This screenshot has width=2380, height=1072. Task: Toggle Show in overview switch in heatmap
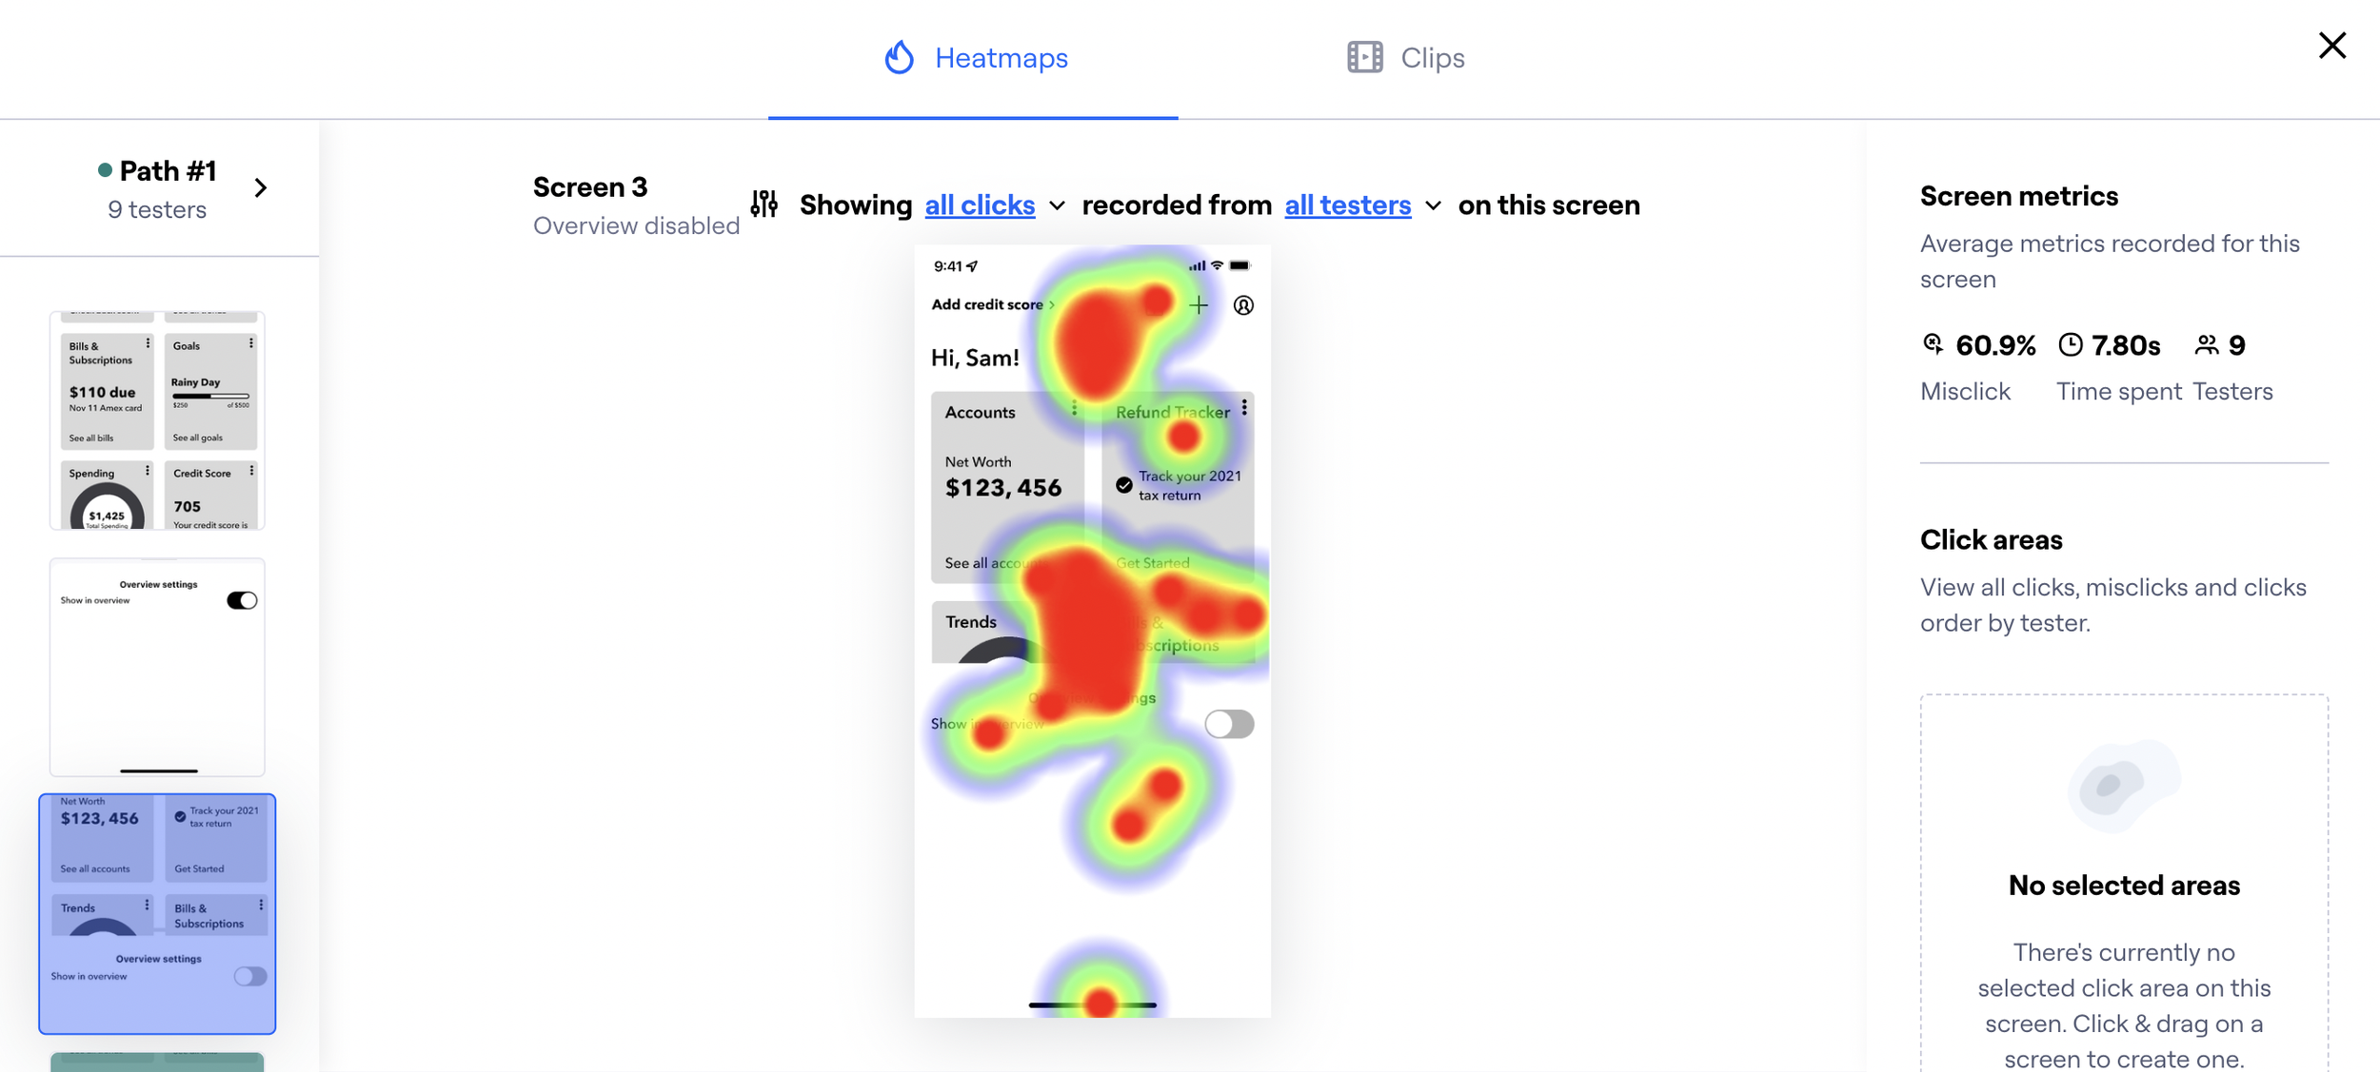coord(1229,724)
